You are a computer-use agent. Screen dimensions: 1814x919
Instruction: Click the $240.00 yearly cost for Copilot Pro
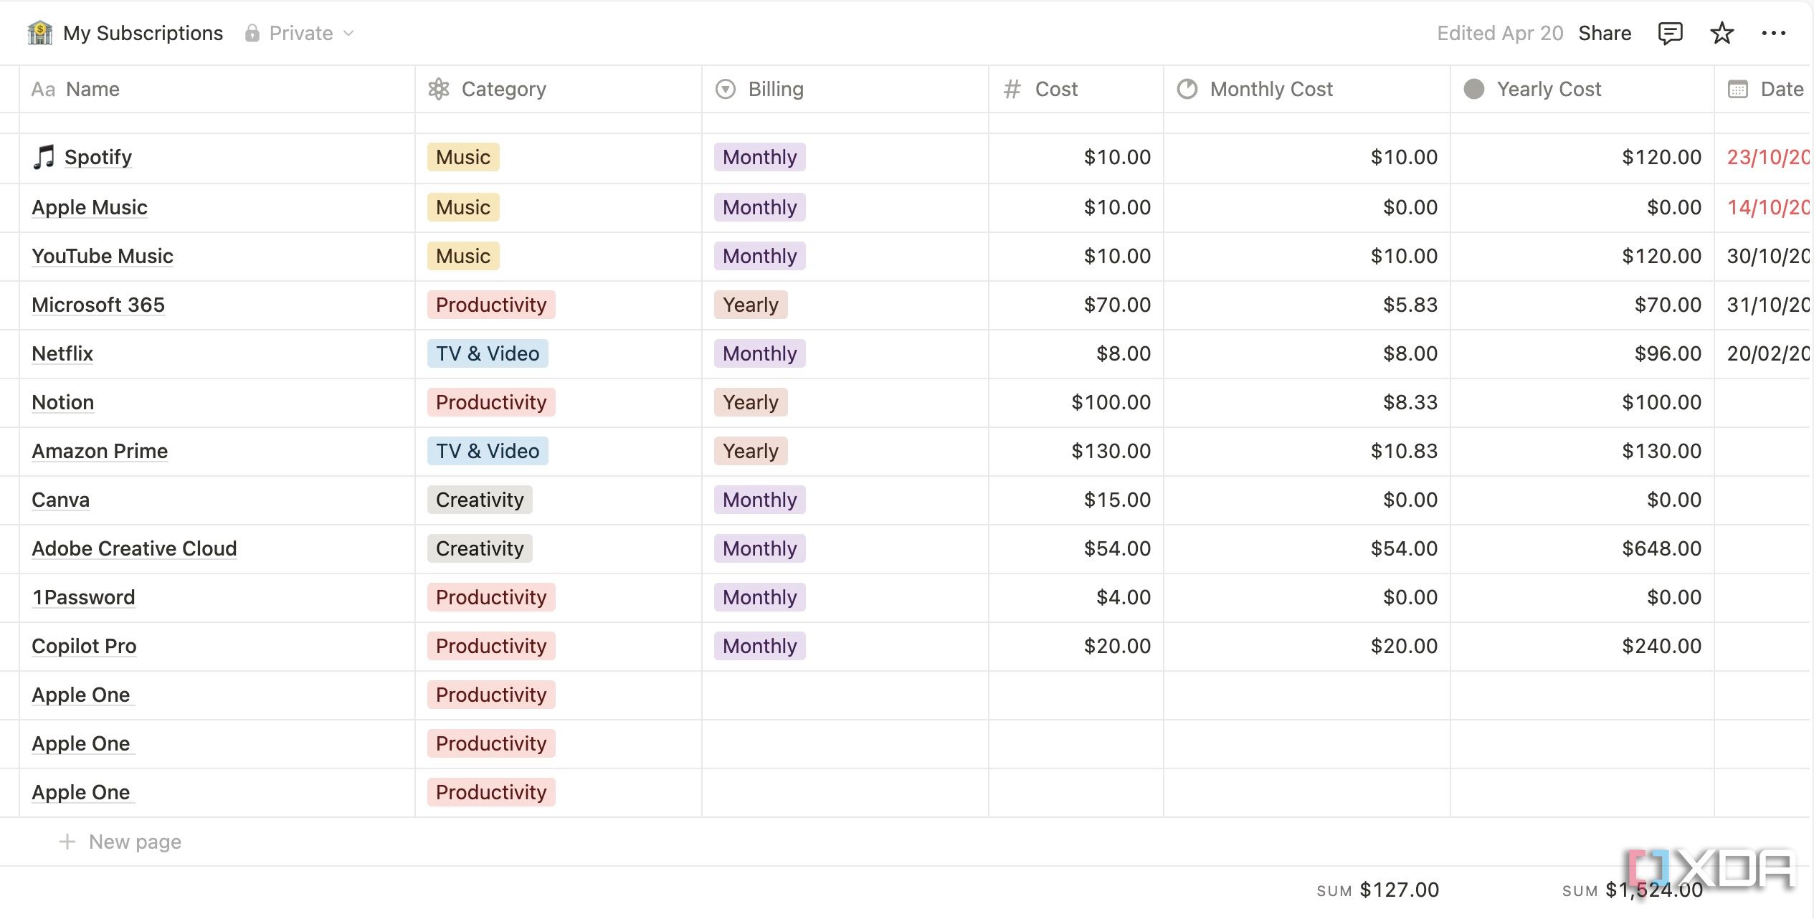[1661, 646]
